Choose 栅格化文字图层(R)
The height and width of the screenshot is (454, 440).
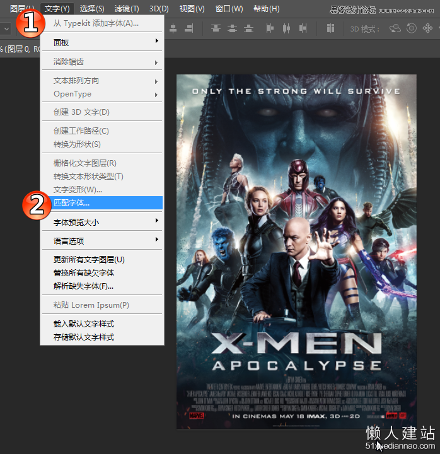click(102, 163)
